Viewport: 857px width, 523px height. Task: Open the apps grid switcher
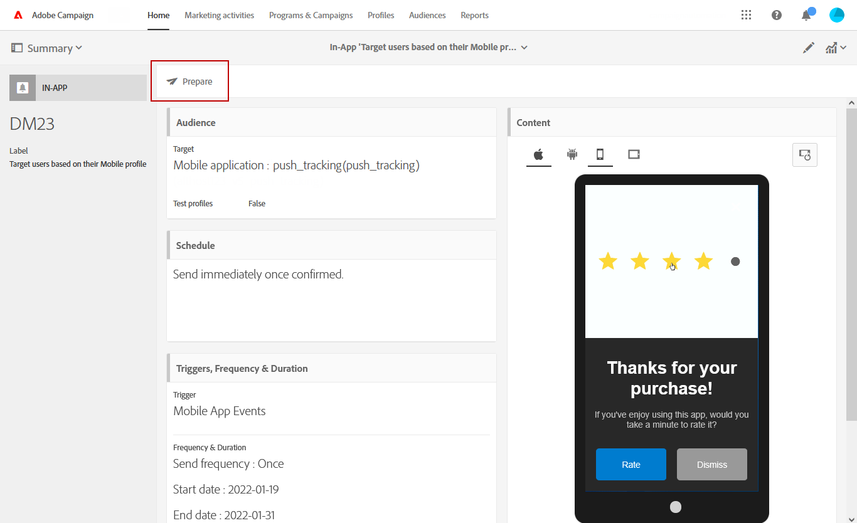746,15
